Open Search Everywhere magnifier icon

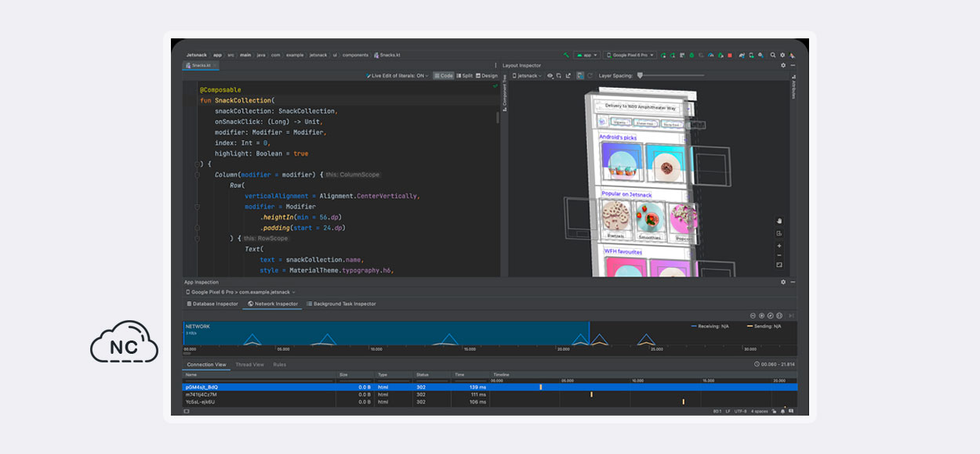(x=773, y=55)
